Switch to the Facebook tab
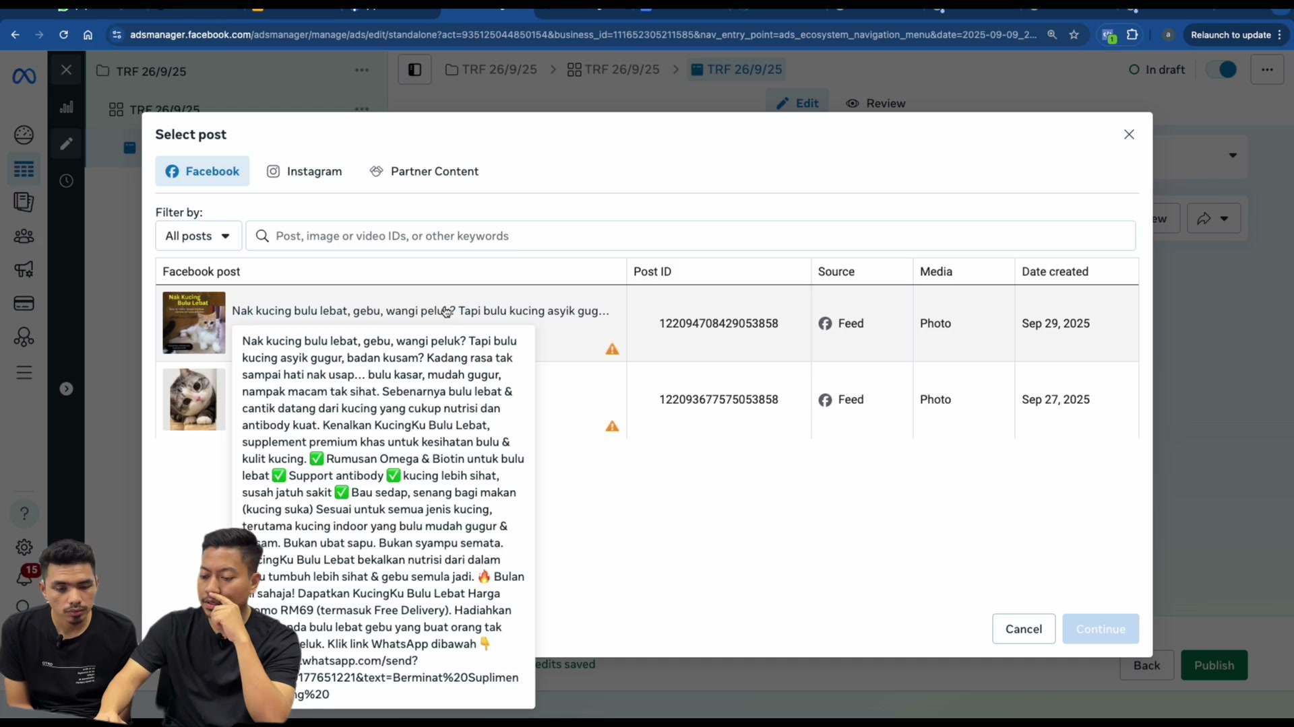Screen dimensions: 1294x727 [x=202, y=171]
